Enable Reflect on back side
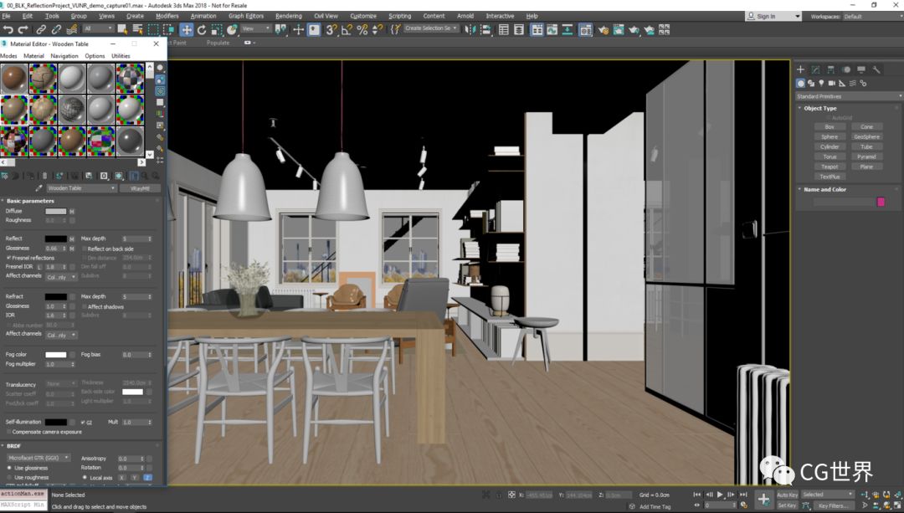 (x=85, y=249)
